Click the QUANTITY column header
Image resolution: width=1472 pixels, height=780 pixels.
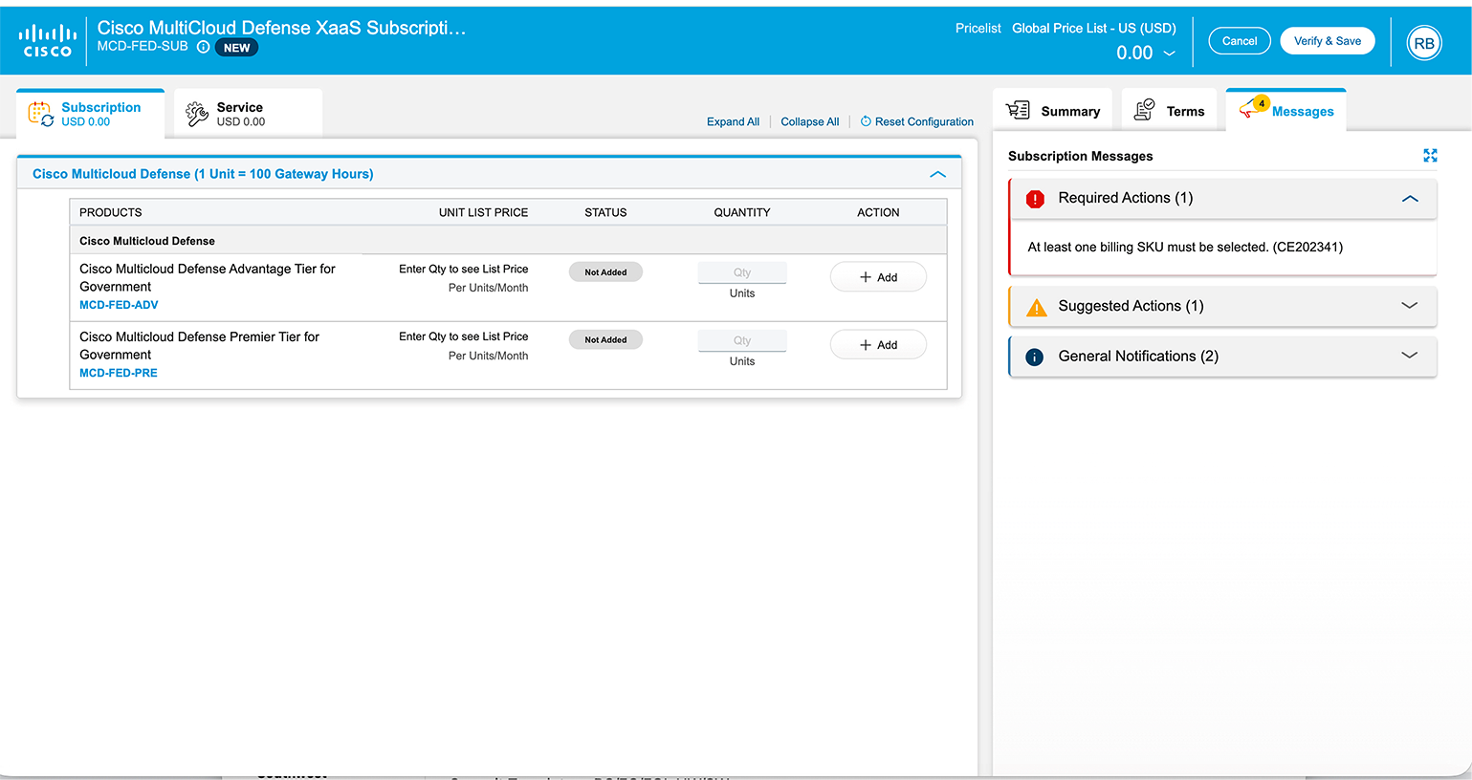pos(742,212)
